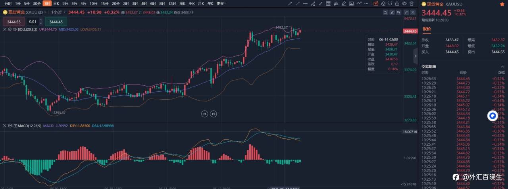Image resolution: width=508 pixels, height=189 pixels.
Task: Favorite XAUUSD with the orange star
Action: pyautogui.click(x=502, y=4)
